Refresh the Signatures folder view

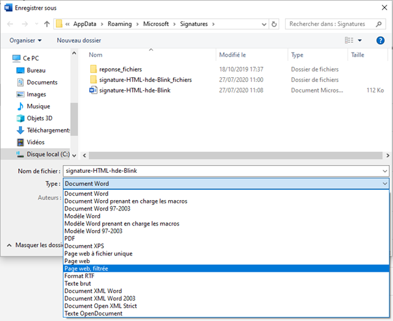(274, 24)
